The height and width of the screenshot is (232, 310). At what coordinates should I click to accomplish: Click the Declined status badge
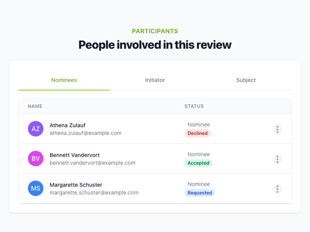[198, 133]
